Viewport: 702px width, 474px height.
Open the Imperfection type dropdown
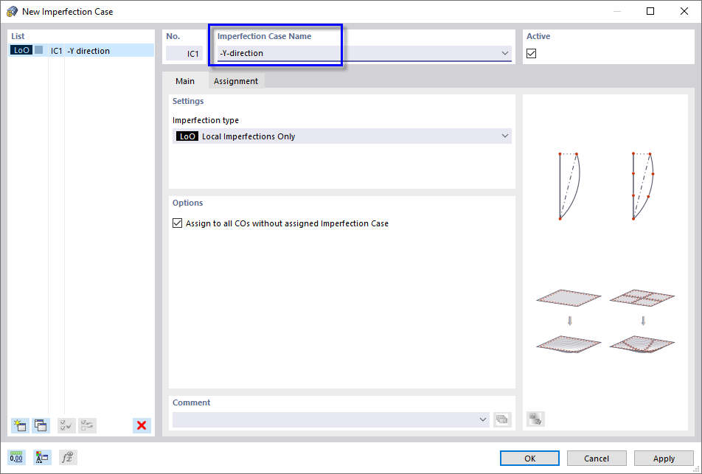505,136
